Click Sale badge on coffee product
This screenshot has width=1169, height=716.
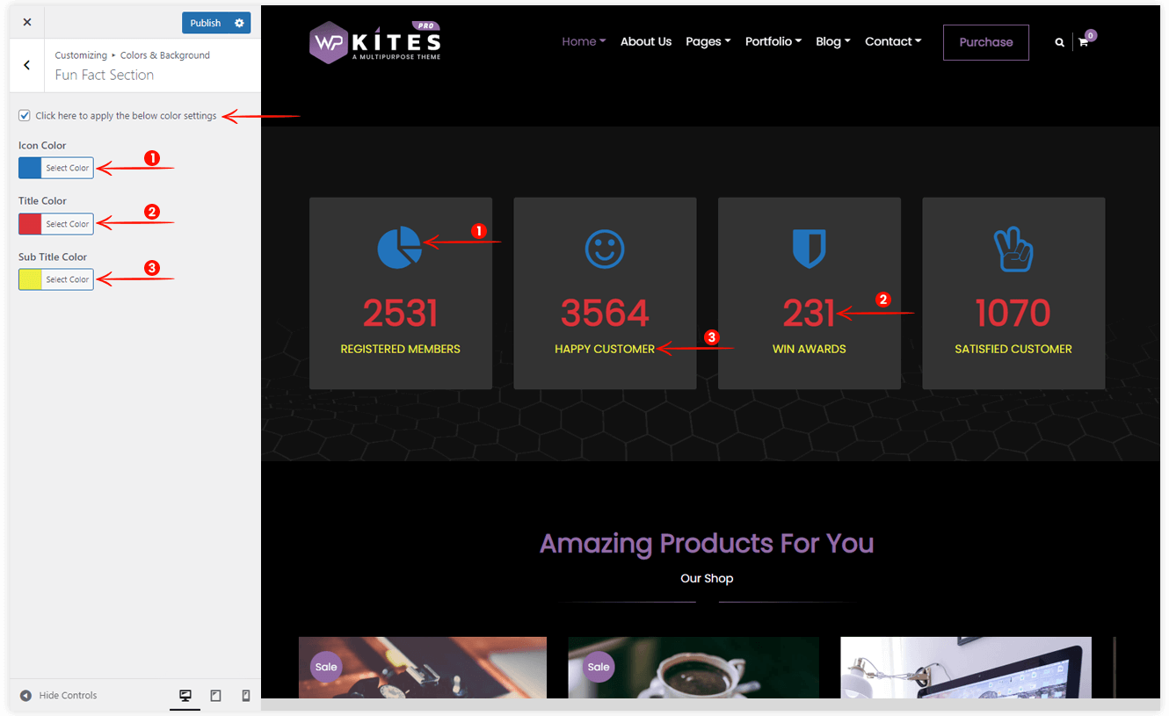(x=599, y=667)
